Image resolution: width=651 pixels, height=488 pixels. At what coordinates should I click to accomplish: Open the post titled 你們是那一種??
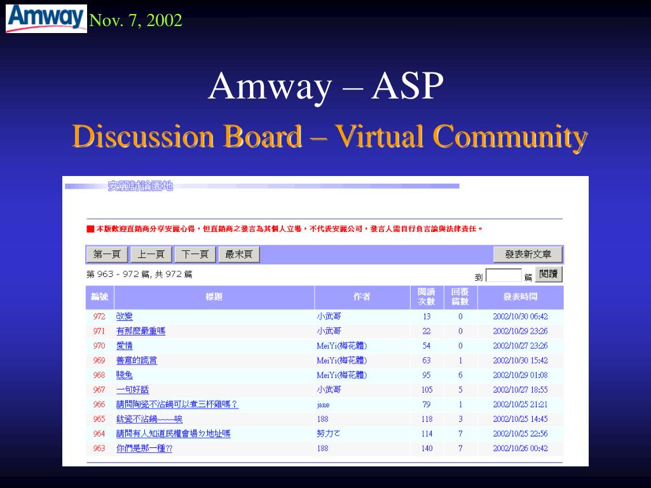[x=144, y=448]
